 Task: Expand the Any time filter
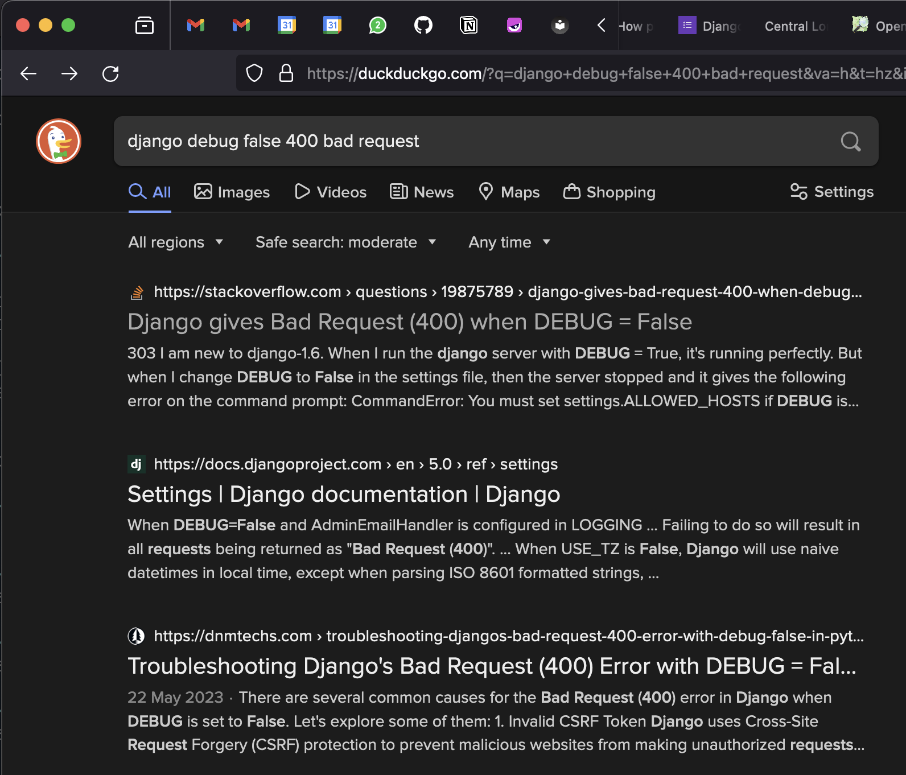pos(509,242)
